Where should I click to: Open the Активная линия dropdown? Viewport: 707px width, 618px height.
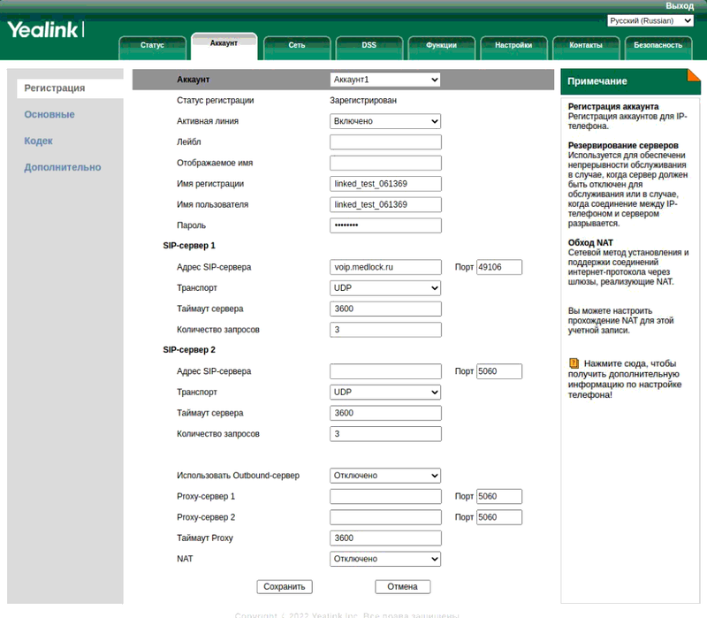pos(385,121)
